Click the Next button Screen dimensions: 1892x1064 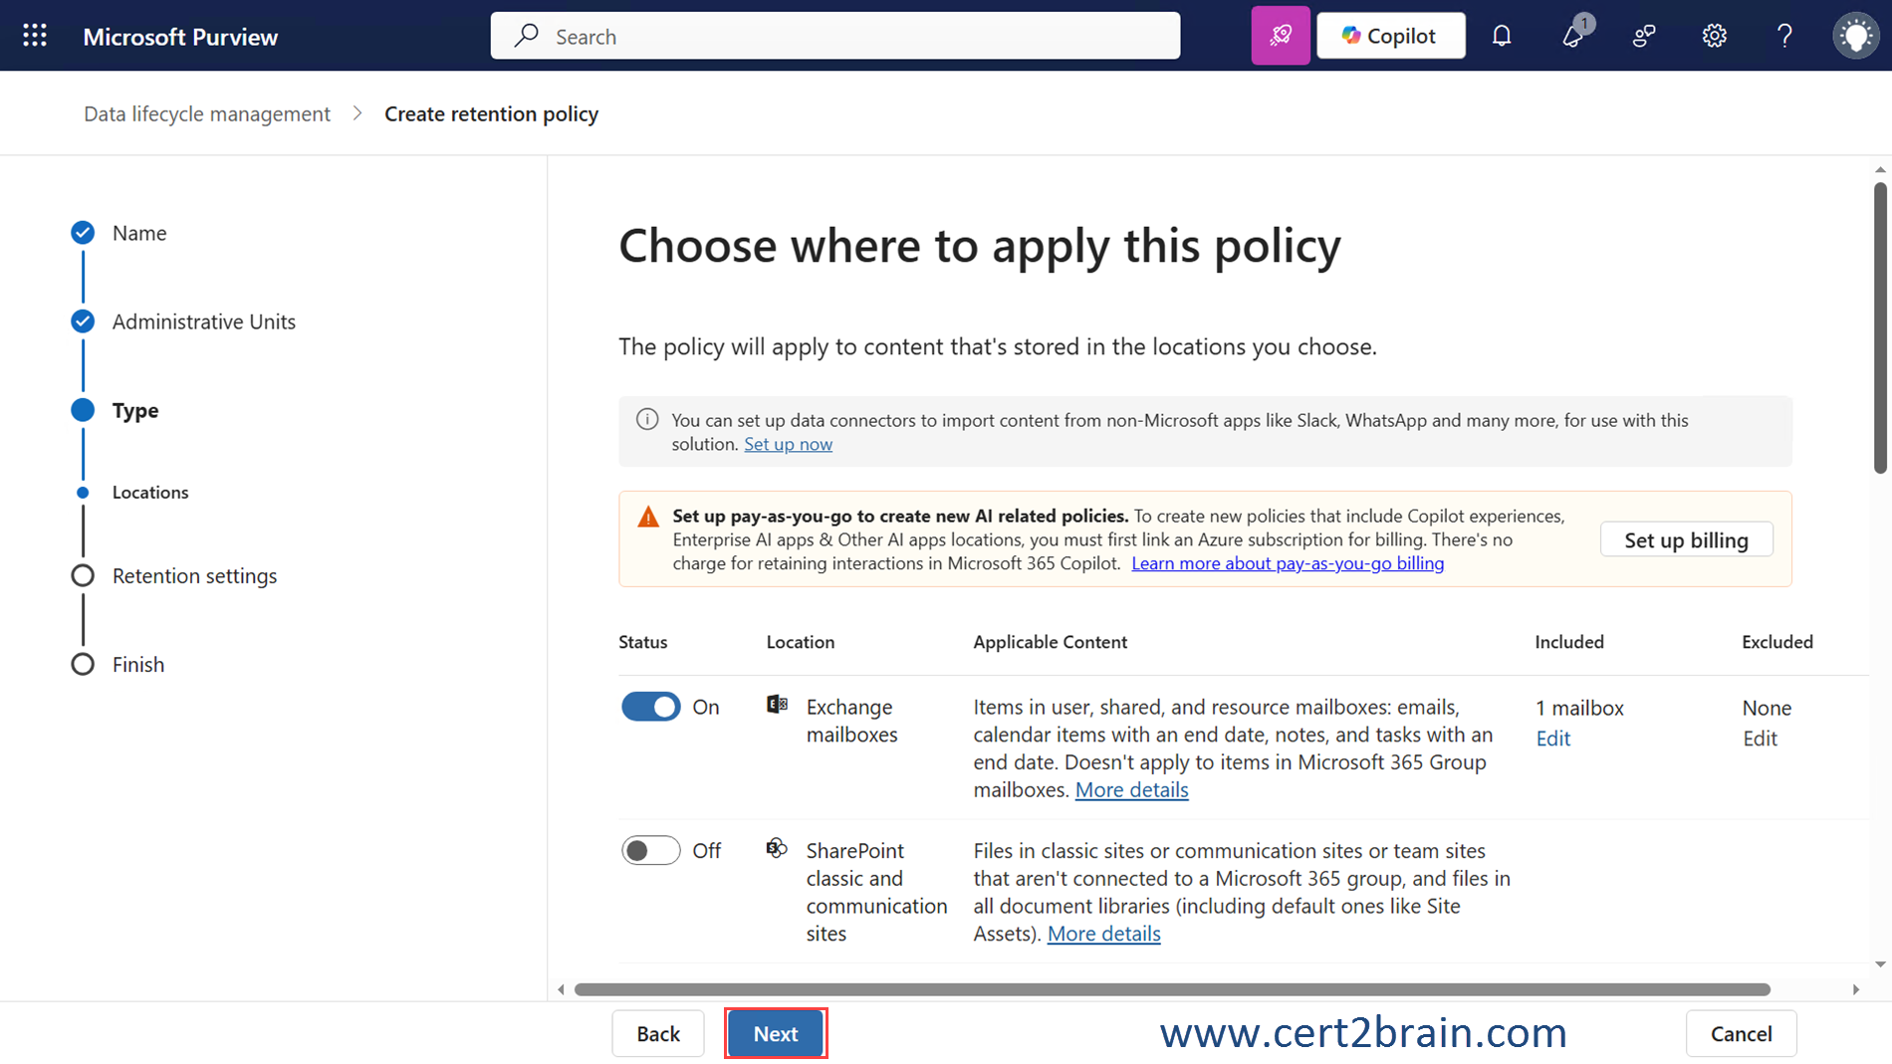pyautogui.click(x=775, y=1033)
